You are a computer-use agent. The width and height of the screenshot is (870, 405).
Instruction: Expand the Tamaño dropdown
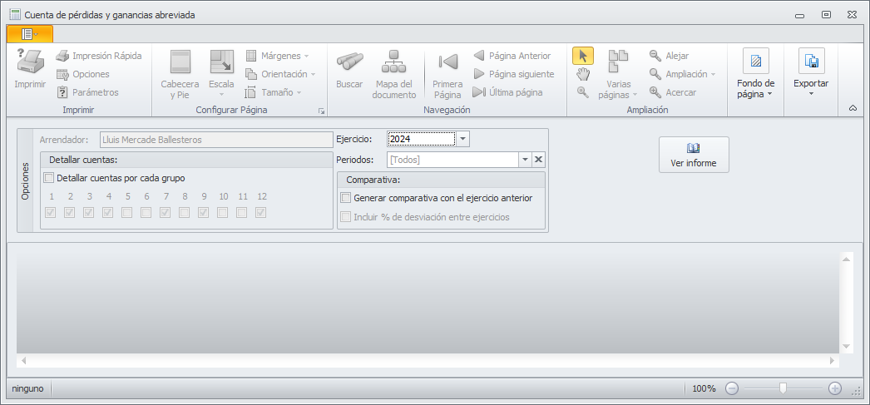[299, 92]
